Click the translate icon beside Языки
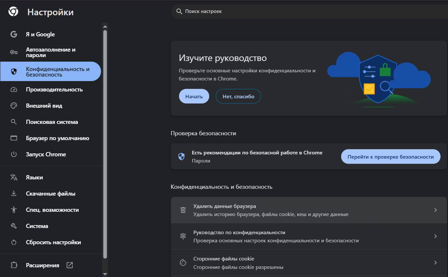The width and height of the screenshot is (448, 277). tap(14, 177)
